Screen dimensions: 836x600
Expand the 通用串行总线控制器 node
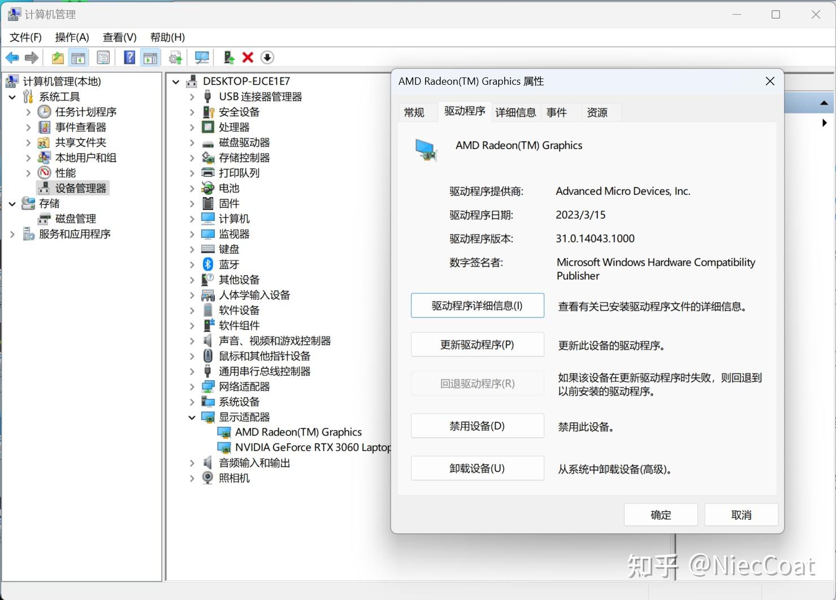(x=192, y=371)
